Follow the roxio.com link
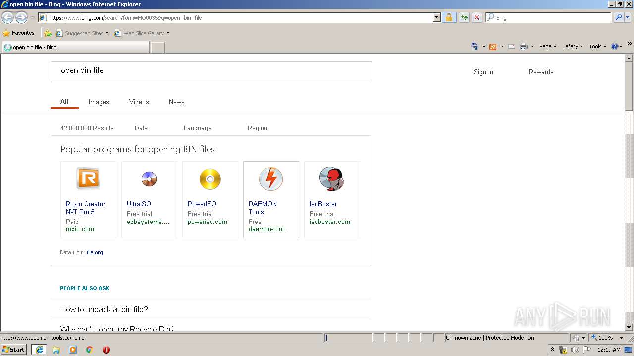 tap(80, 229)
